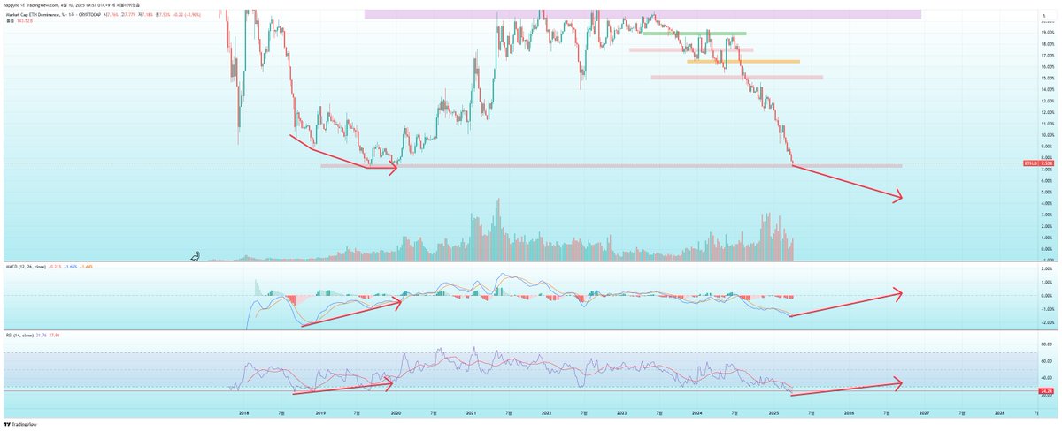The width and height of the screenshot is (1062, 431).
Task: Click the 2028 label on the time axis
Action: [x=1000, y=412]
